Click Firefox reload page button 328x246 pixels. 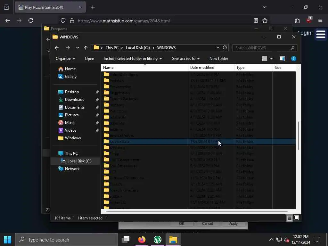(31, 20)
